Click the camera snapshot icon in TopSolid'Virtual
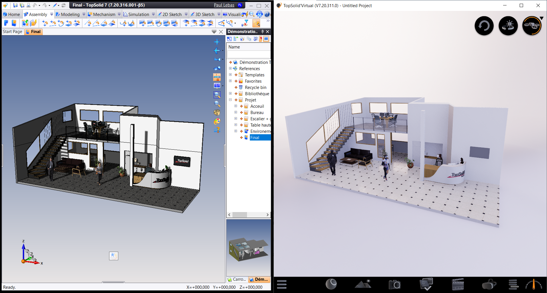Screen dimensions: 547x293 point(394,284)
